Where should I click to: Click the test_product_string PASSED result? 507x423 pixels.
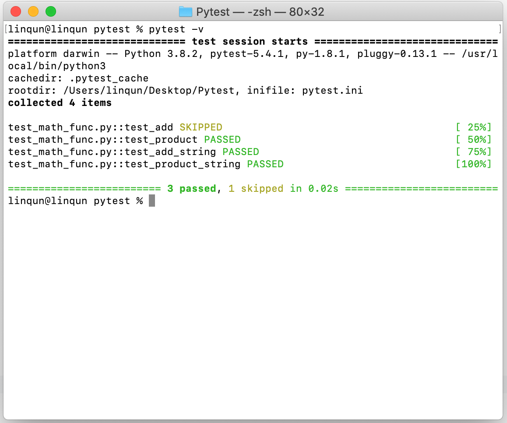265,164
